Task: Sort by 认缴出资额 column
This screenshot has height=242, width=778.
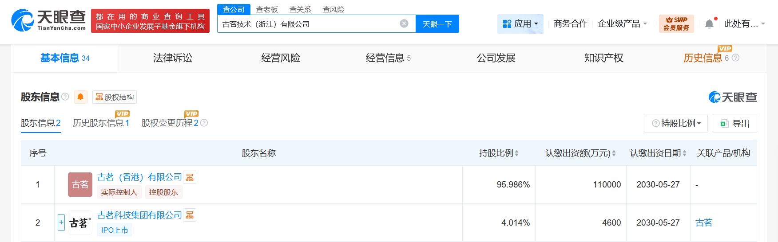Action: [x=614, y=153]
